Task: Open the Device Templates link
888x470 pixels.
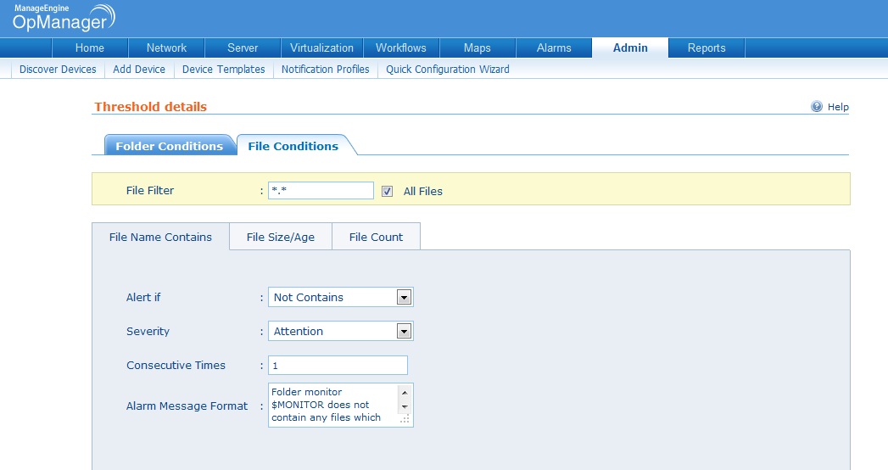Action: pyautogui.click(x=223, y=70)
